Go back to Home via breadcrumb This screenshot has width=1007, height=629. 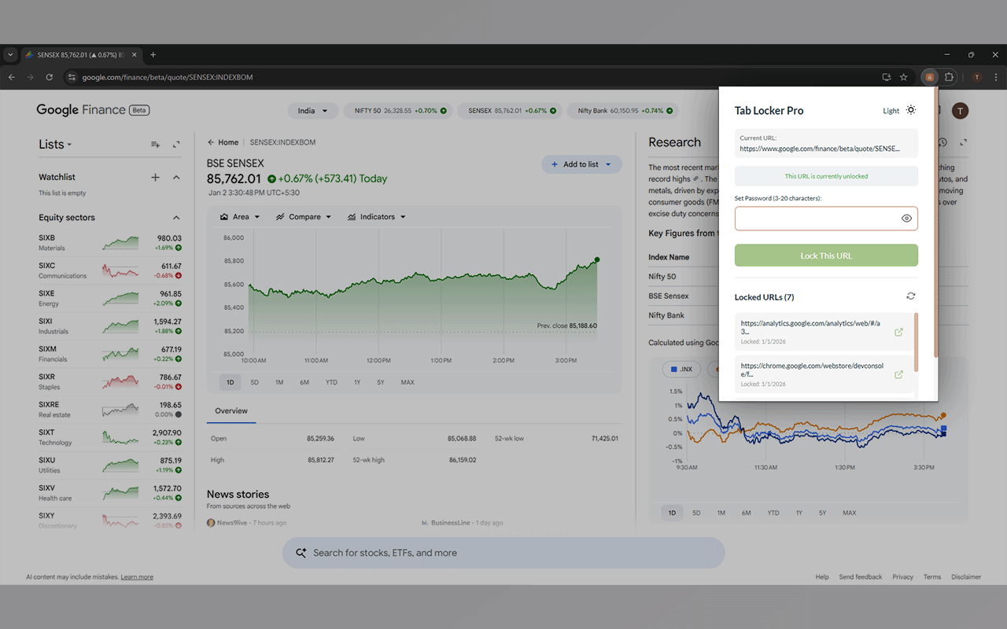pyautogui.click(x=223, y=142)
